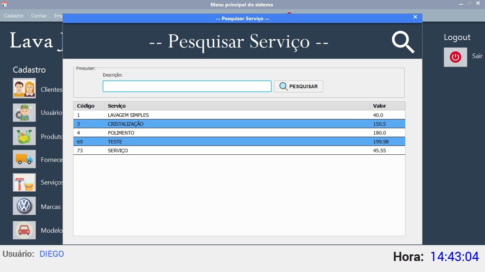Click the magnifier icon on the Pesquisar button

tap(283, 86)
